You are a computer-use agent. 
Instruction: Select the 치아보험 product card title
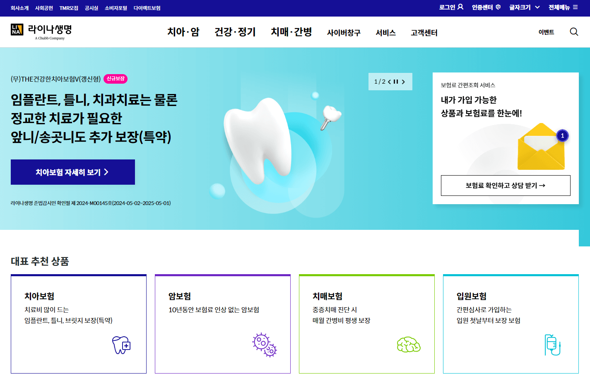tap(39, 296)
